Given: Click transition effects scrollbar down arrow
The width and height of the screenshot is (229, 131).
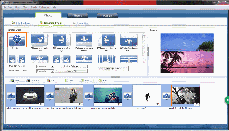Looking at the screenshot, I should tap(144, 61).
